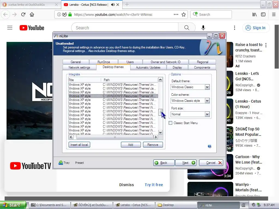Click YouTube search magnifier button
The width and height of the screenshot is (279, 209).
(x=187, y=28)
